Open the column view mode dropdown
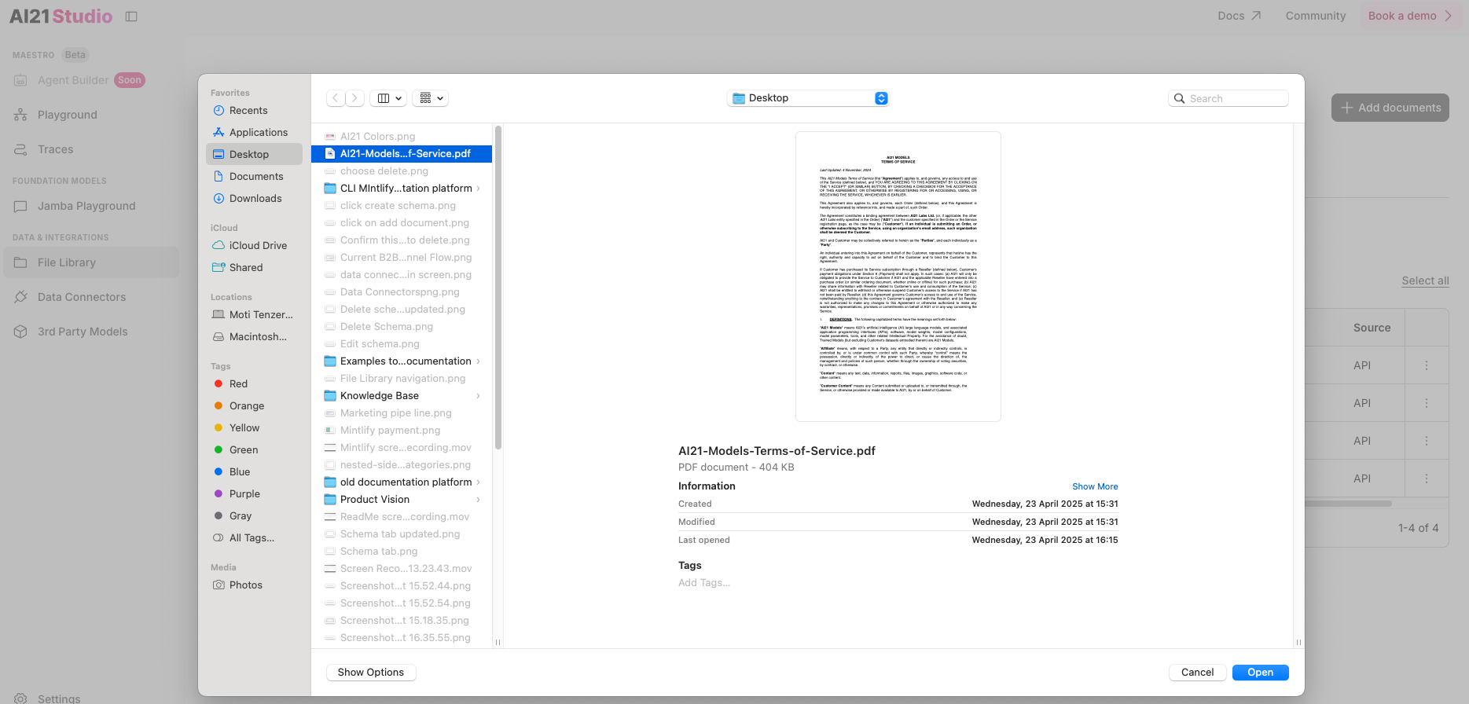 pos(390,98)
